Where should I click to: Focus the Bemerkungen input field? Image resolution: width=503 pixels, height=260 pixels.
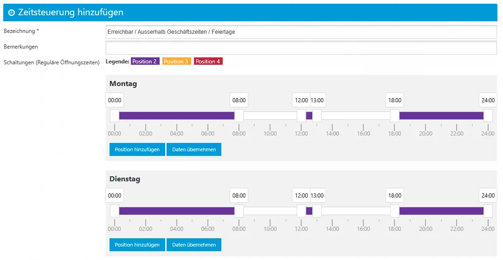click(301, 48)
